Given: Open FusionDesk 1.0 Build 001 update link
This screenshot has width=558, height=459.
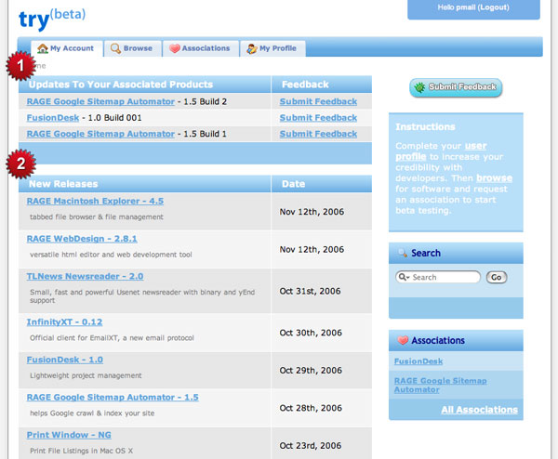Looking at the screenshot, I should (x=53, y=118).
